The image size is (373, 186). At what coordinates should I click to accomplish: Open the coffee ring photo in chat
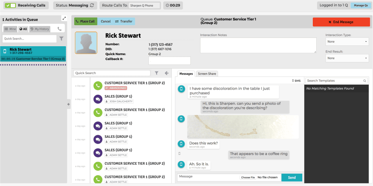tap(243, 127)
